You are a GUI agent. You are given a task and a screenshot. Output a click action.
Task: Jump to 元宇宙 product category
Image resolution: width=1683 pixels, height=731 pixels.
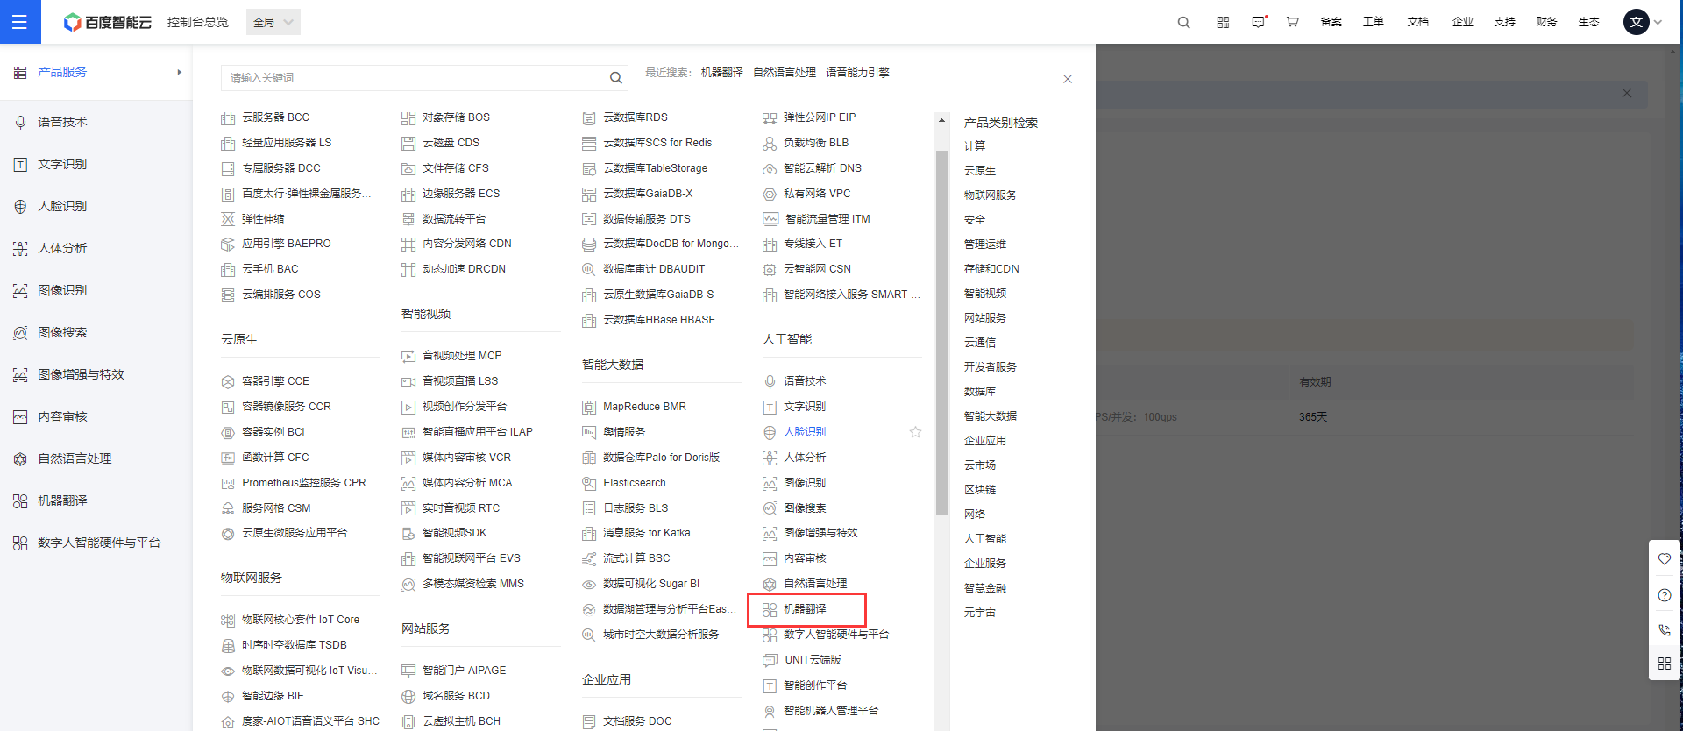point(980,613)
